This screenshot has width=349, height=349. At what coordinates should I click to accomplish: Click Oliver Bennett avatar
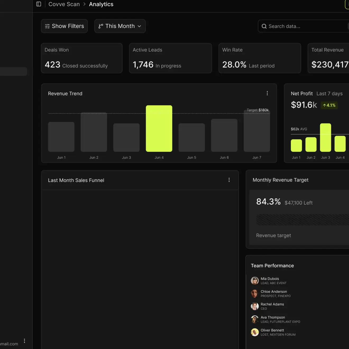[255, 332]
